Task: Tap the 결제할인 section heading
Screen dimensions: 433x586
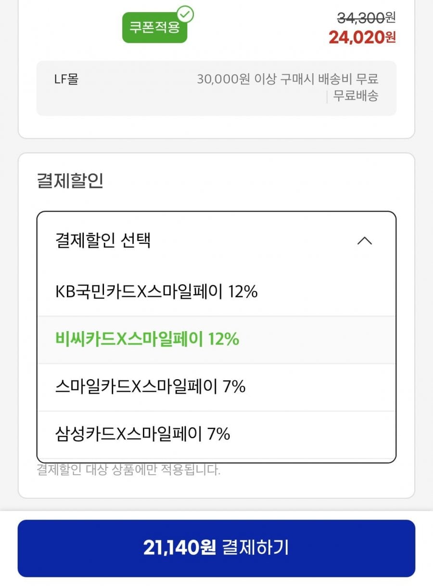Action: point(70,181)
